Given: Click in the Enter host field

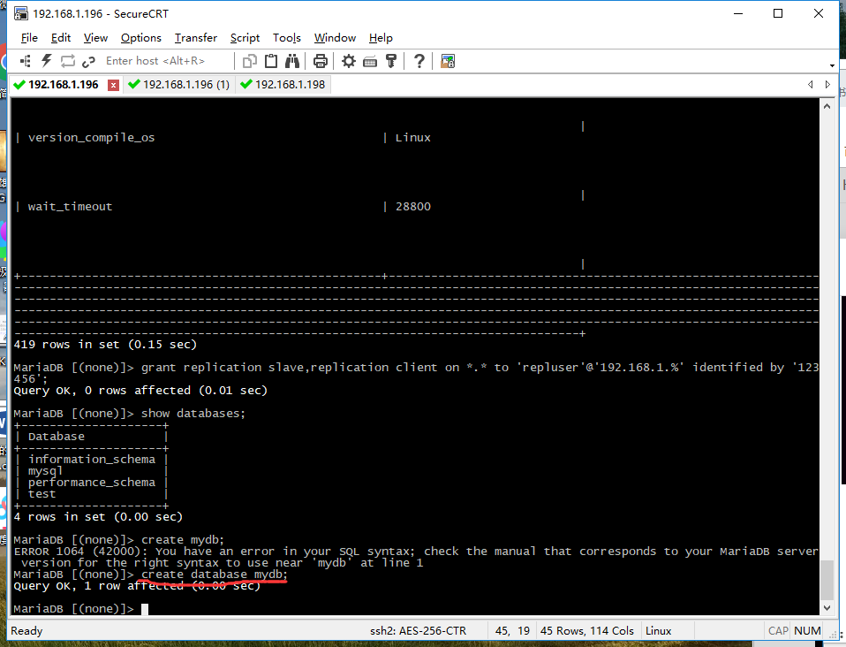Looking at the screenshot, I should [x=167, y=61].
